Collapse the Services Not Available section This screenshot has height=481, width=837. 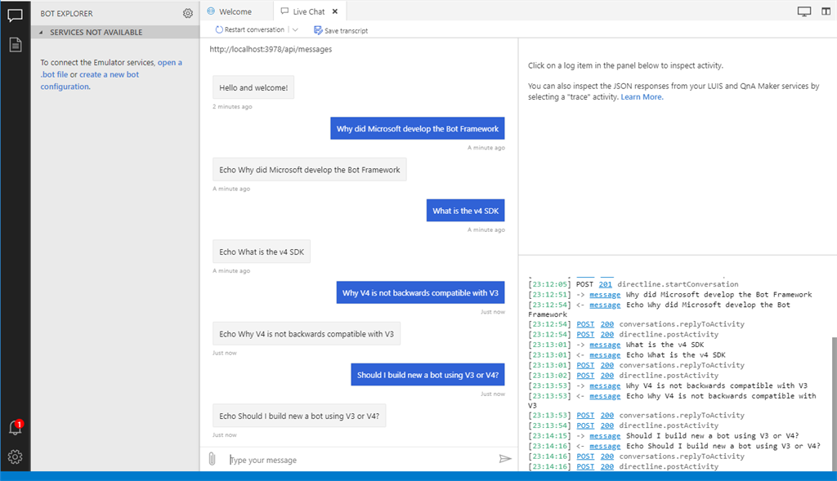[x=42, y=33]
